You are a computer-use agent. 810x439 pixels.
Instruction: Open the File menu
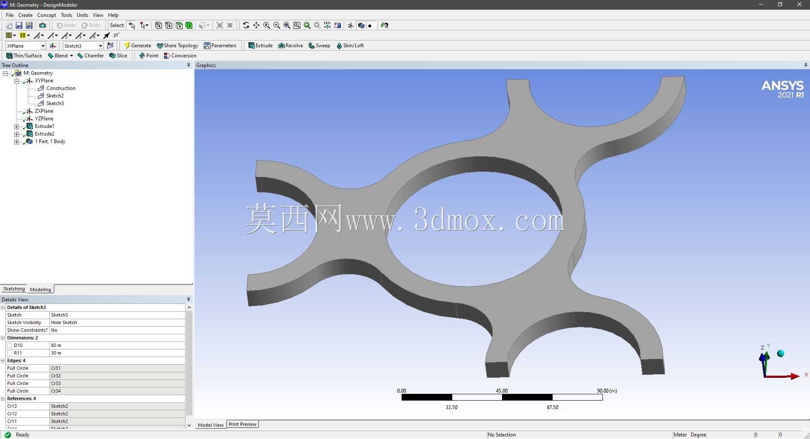tap(10, 15)
